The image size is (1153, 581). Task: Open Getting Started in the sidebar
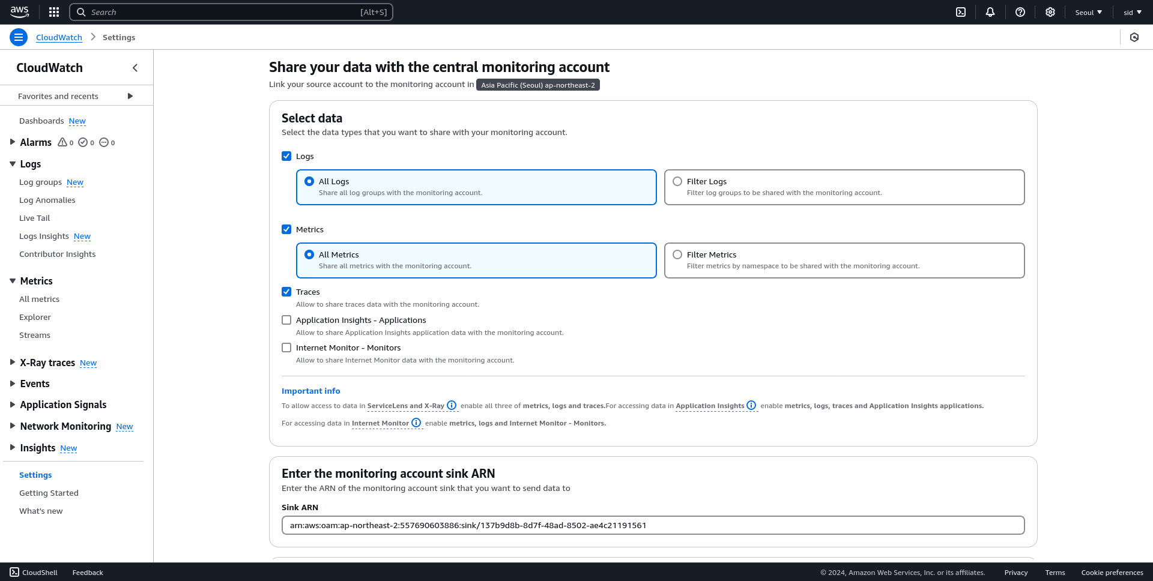49,493
